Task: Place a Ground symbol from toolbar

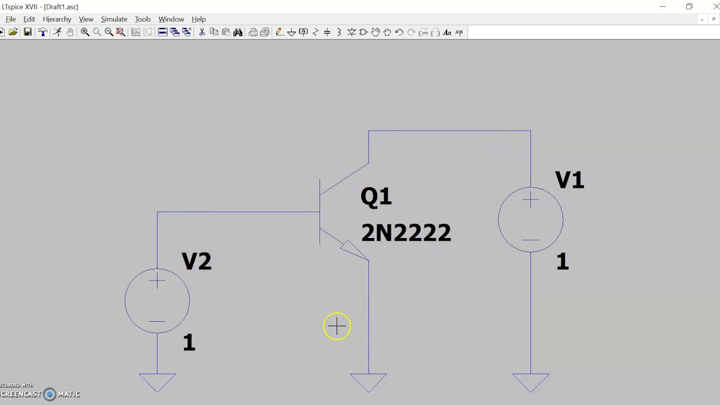Action: pos(291,33)
